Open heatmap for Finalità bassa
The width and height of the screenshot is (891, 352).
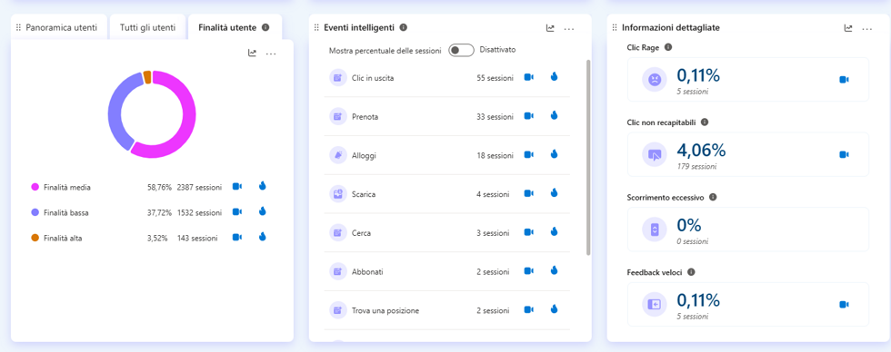click(x=262, y=211)
